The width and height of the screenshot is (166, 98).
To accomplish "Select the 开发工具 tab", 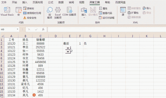I will 94,2.
